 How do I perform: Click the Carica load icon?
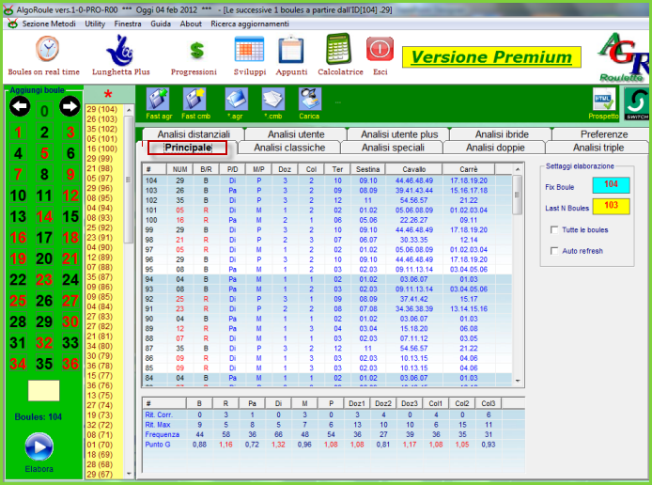click(310, 100)
